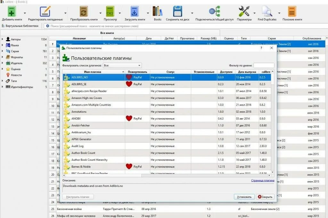This screenshot has height=218, width=328.
Task: Click the Add books (Добавить книги) icon
Action: tap(12, 11)
